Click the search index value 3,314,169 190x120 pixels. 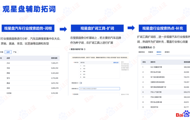(55, 93)
